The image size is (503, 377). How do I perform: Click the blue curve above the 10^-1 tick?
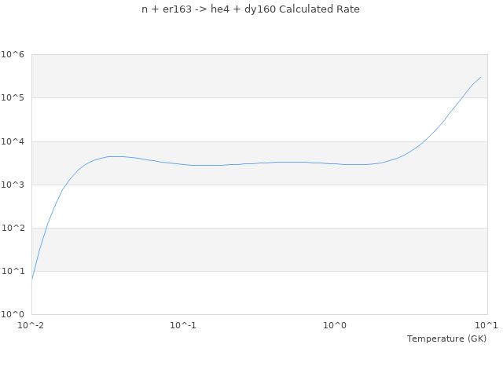(x=183, y=164)
